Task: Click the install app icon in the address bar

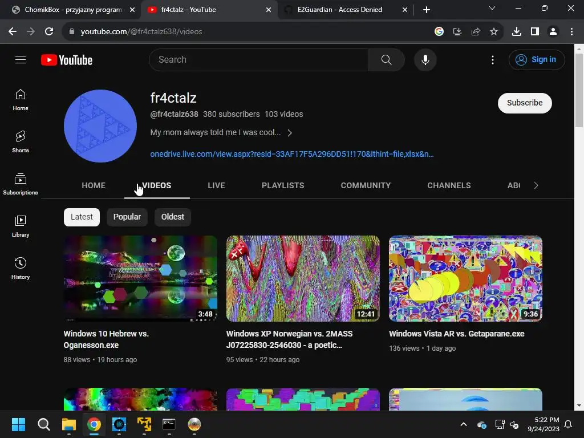Action: coord(457,32)
